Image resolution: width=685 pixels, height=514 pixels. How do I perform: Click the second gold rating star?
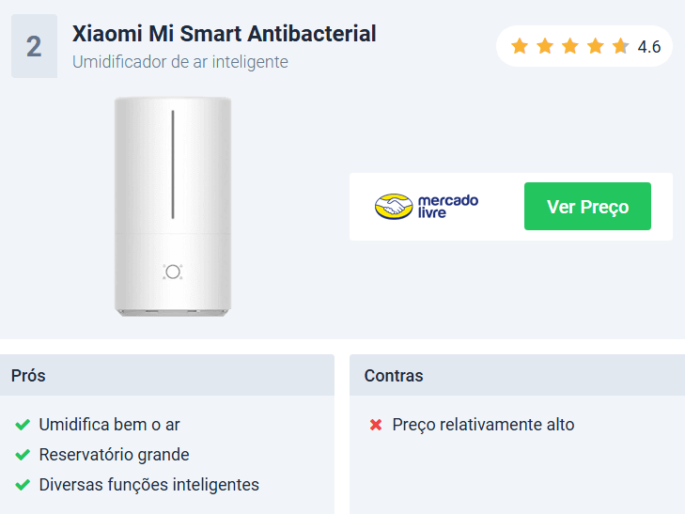(544, 46)
